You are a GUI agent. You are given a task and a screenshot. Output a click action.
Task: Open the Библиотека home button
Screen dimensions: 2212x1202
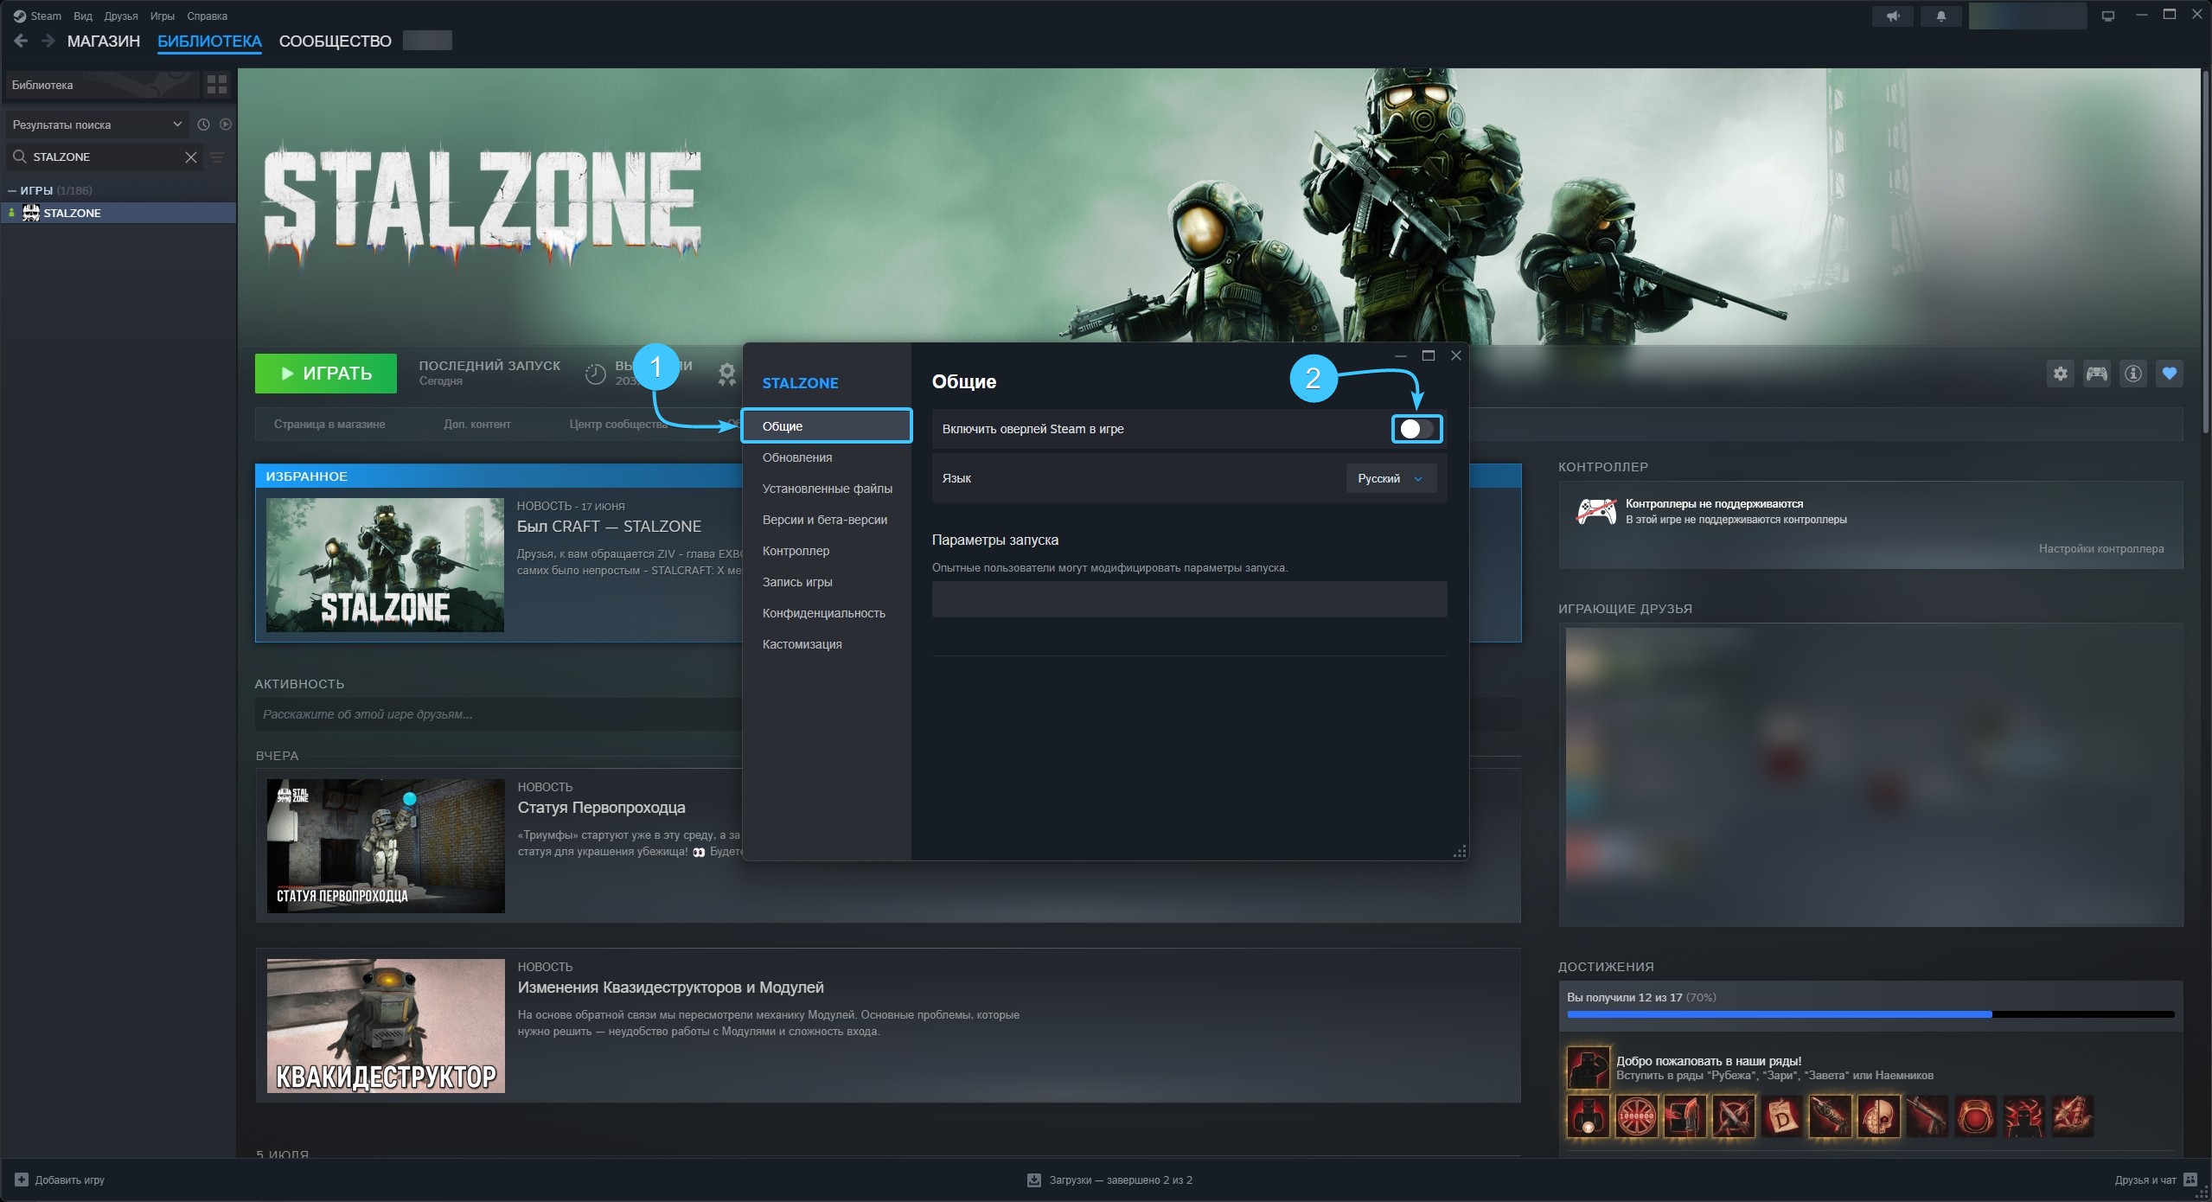pyautogui.click(x=101, y=85)
